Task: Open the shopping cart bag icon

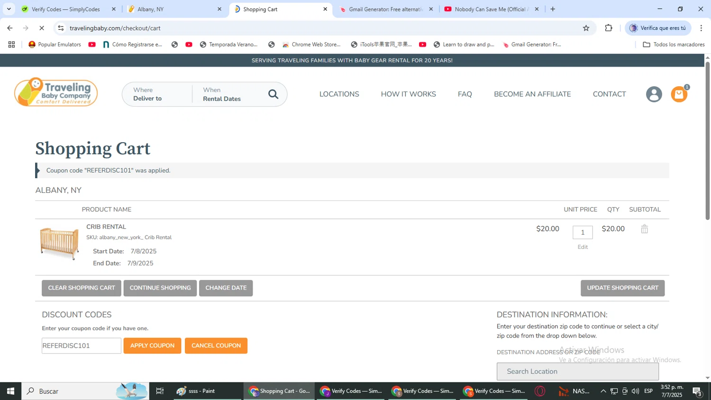Action: (679, 94)
